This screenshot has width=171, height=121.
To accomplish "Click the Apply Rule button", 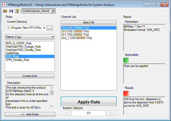I will click(x=89, y=102).
